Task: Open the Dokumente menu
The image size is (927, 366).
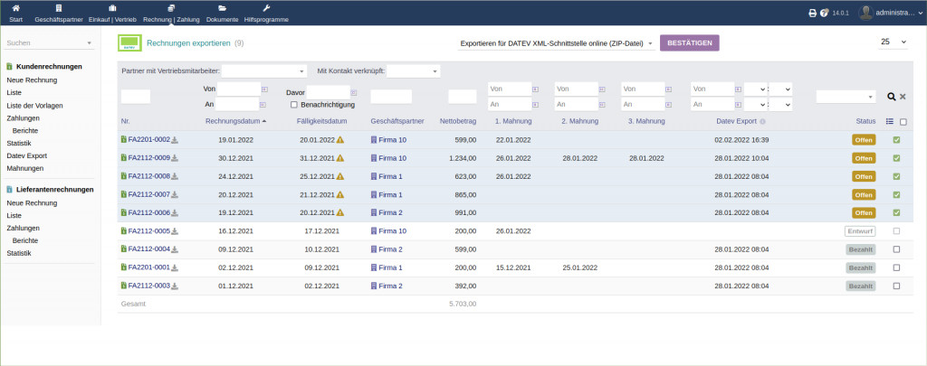Action: point(222,13)
